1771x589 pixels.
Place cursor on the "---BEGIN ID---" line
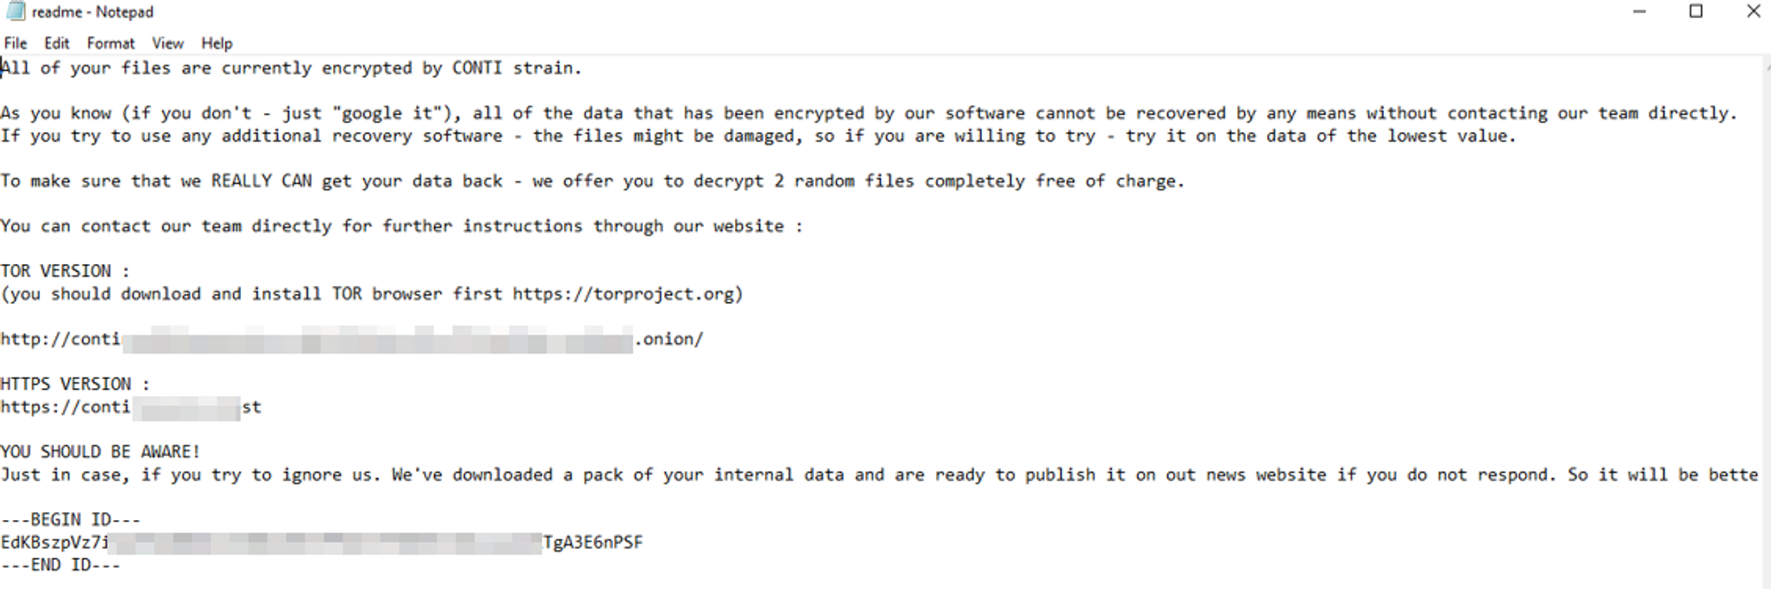coord(70,520)
